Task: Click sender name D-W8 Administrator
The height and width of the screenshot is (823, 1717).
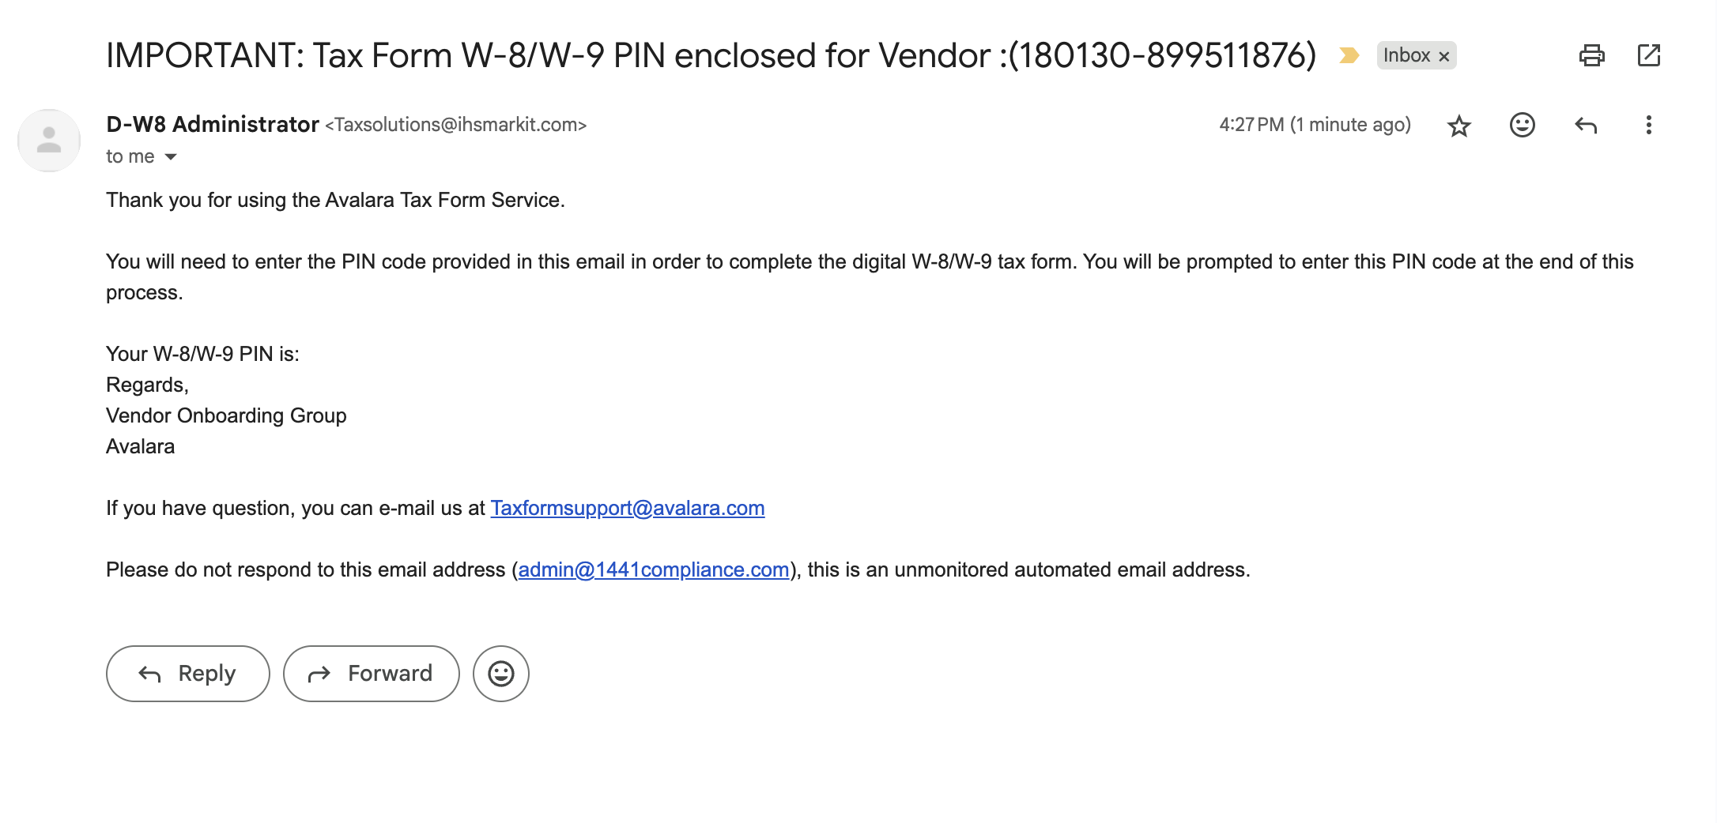Action: pos(213,125)
